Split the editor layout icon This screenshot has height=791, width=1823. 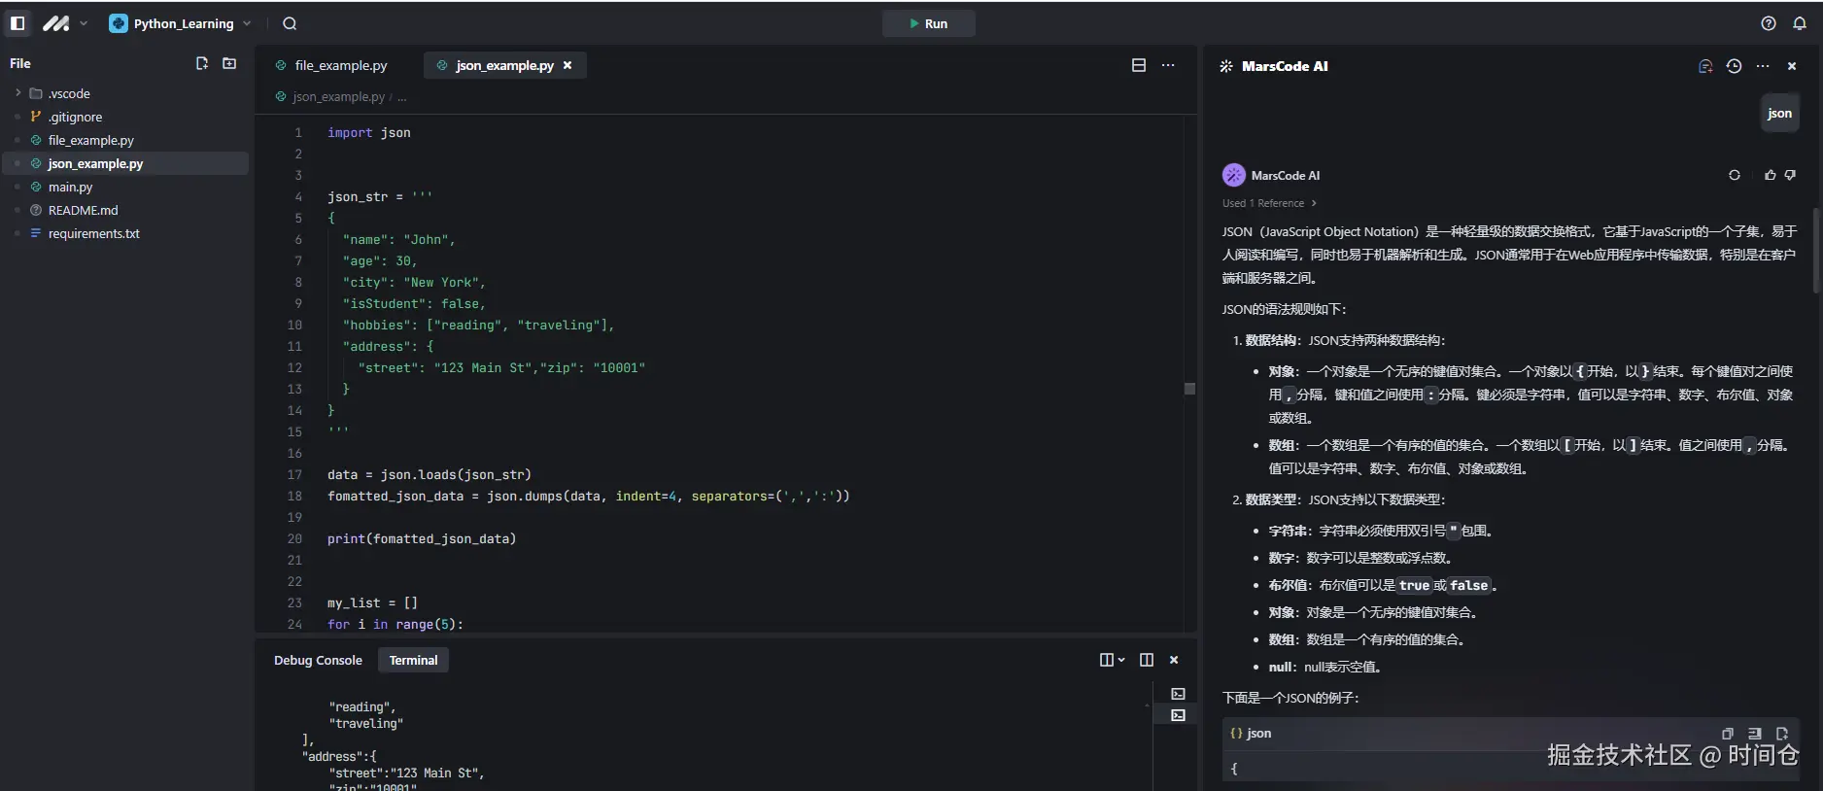(1139, 65)
